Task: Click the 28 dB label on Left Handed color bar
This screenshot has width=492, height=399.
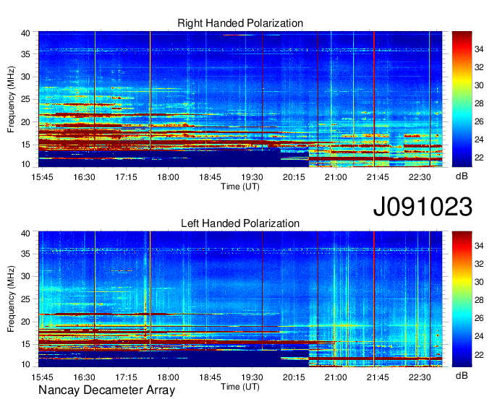Action: click(479, 300)
